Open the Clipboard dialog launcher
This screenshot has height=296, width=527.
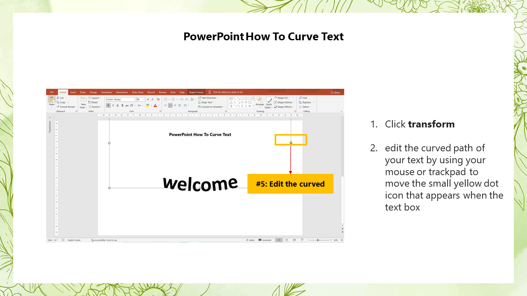pos(76,111)
